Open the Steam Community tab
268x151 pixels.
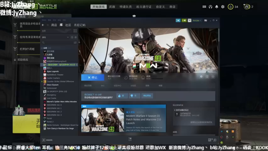pos(68,25)
